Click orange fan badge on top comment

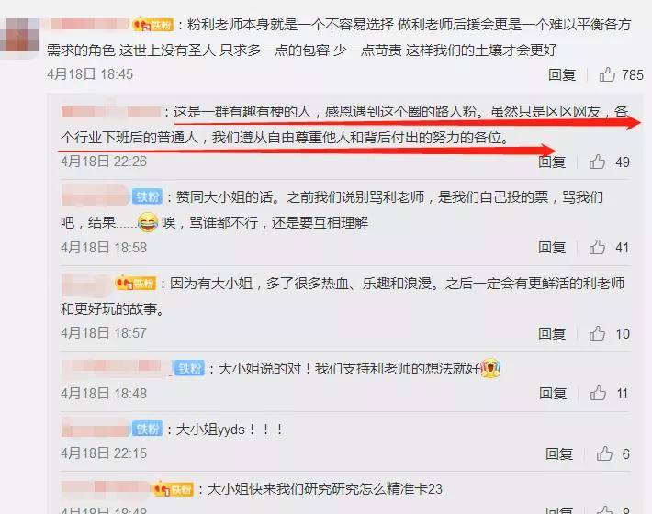click(x=152, y=25)
